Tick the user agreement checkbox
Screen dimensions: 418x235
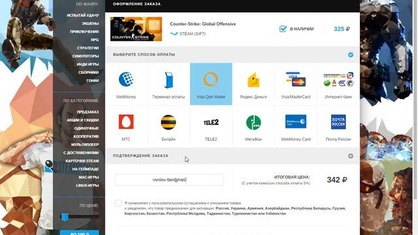click(118, 203)
